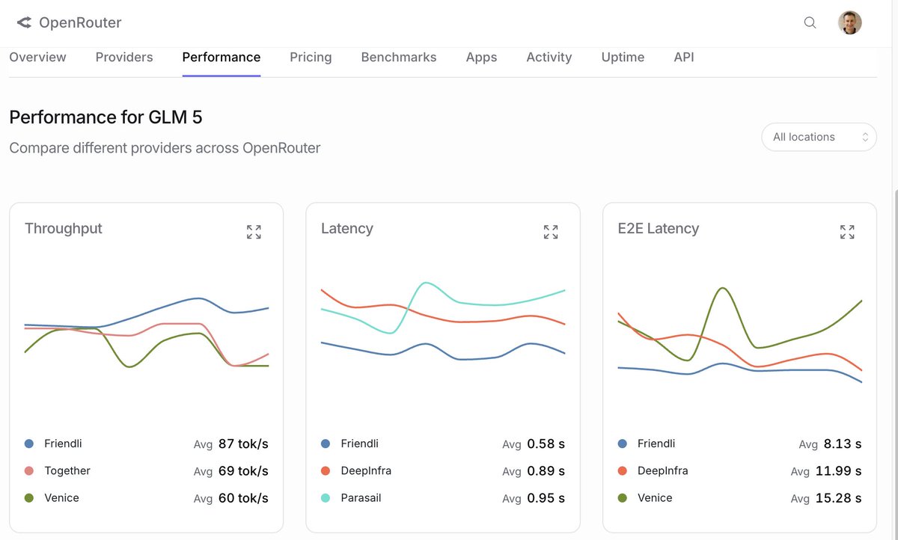
Task: Expand the Latency chart fullscreen
Action: point(551,232)
